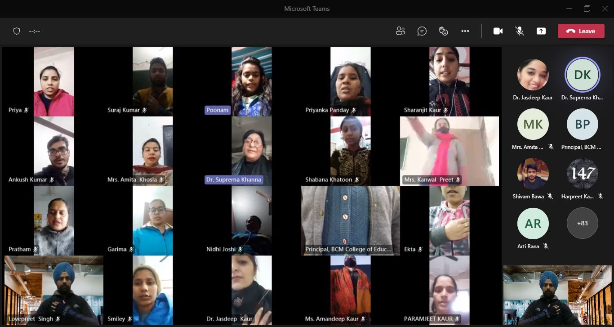Click the Microsoft Teams title text
Viewport: 614px width, 327px height.
(307, 9)
